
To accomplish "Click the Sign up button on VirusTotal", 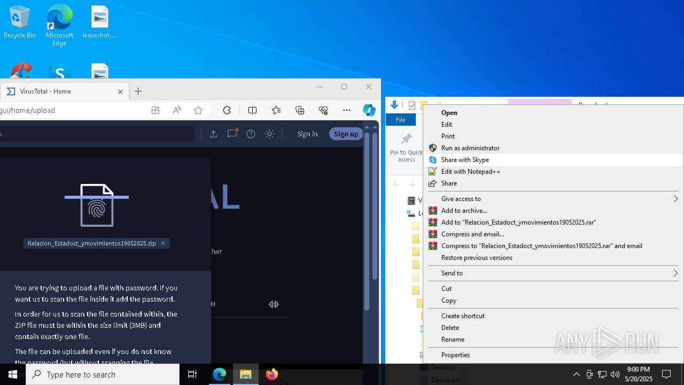I will click(x=346, y=134).
